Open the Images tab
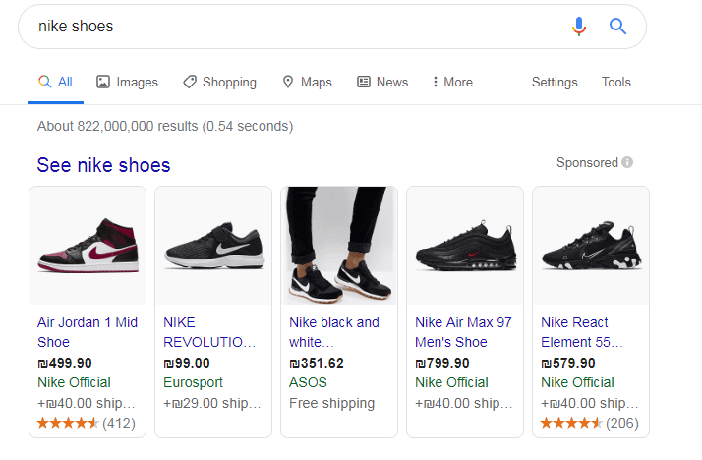Image resolution: width=702 pixels, height=460 pixels. pyautogui.click(x=127, y=83)
